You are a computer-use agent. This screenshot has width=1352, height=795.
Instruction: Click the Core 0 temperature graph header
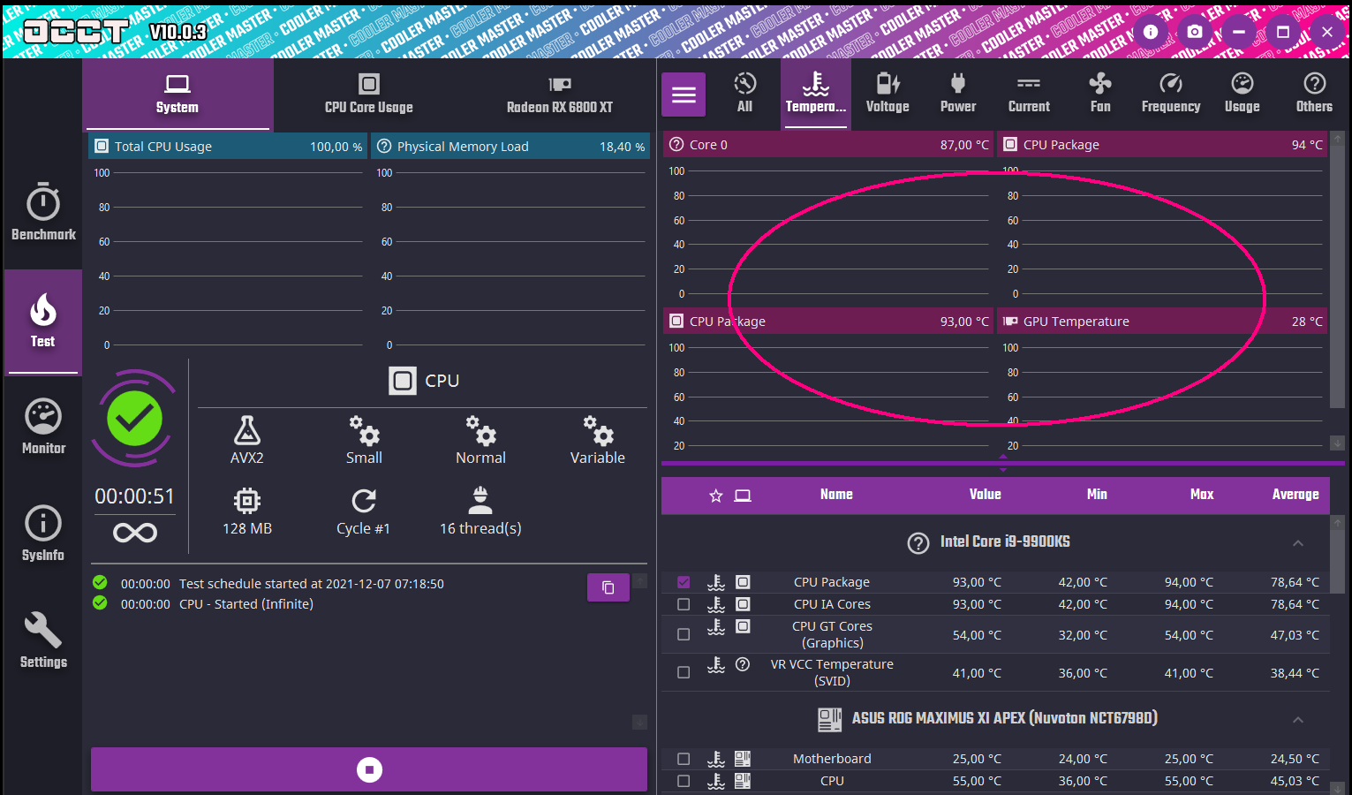(829, 145)
